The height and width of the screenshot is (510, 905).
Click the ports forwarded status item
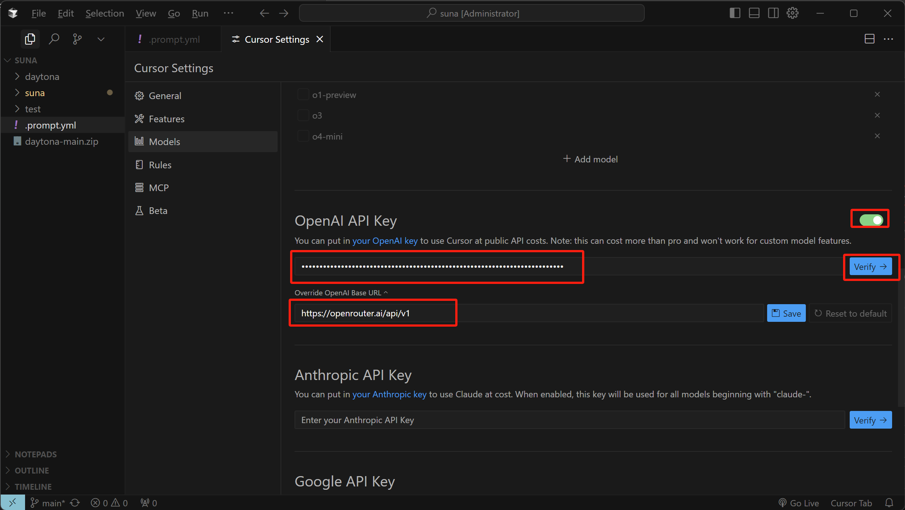[149, 503]
